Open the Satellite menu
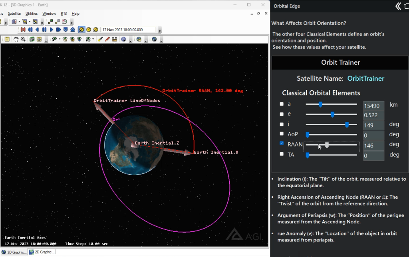Viewport: 409px width, 257px height. [14, 14]
